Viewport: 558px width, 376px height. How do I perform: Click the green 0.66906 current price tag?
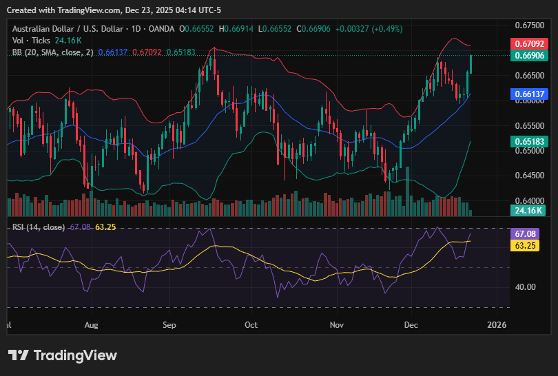click(526, 56)
